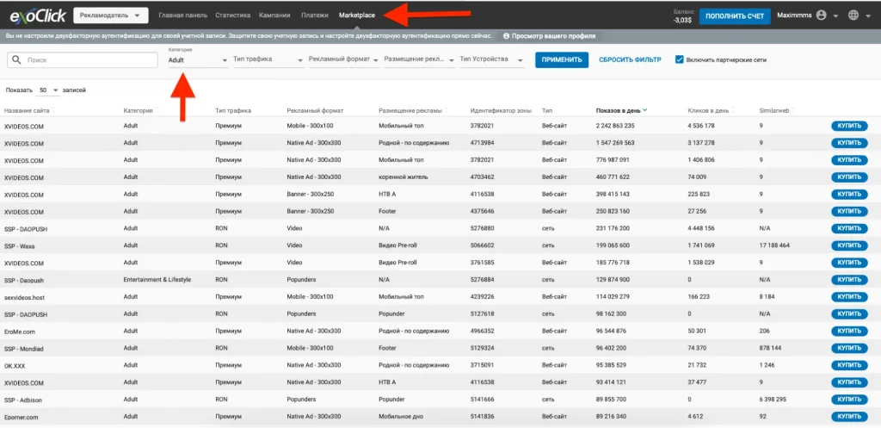
Task: Click clicks value 4 448 156
Action: [700, 229]
